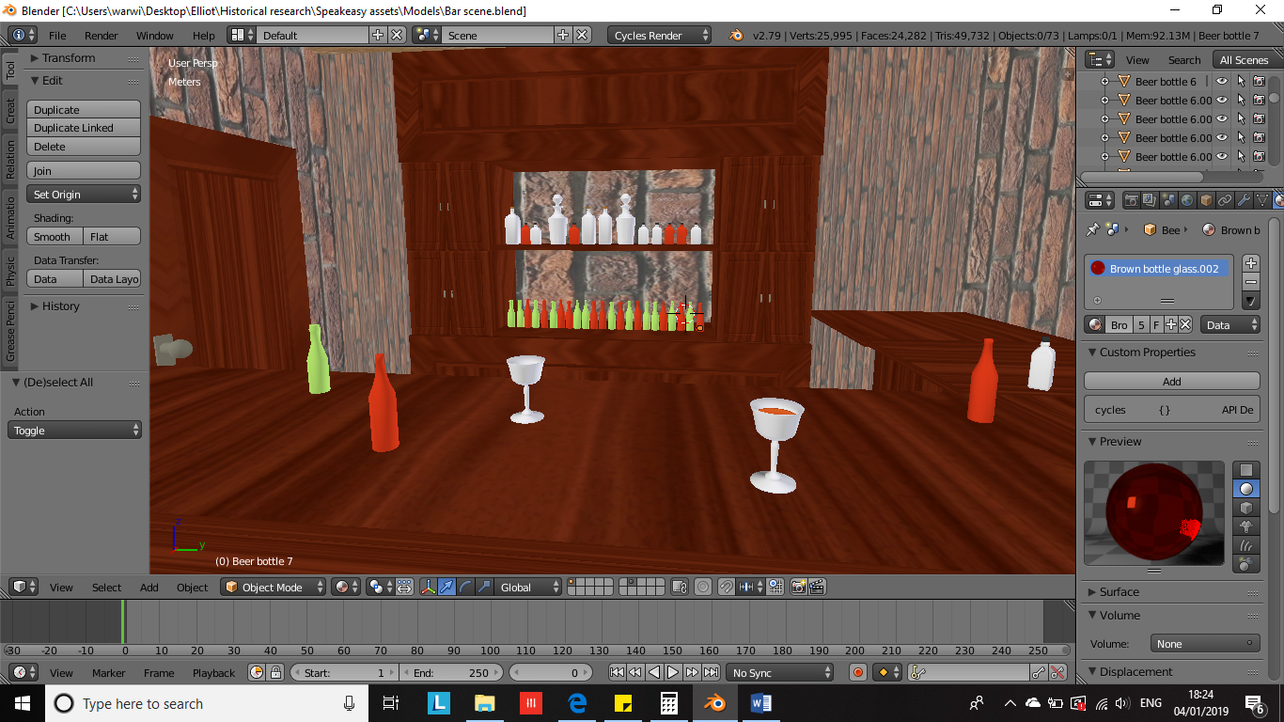The image size is (1284, 722).
Task: Open the Render menu
Action: tap(101, 36)
